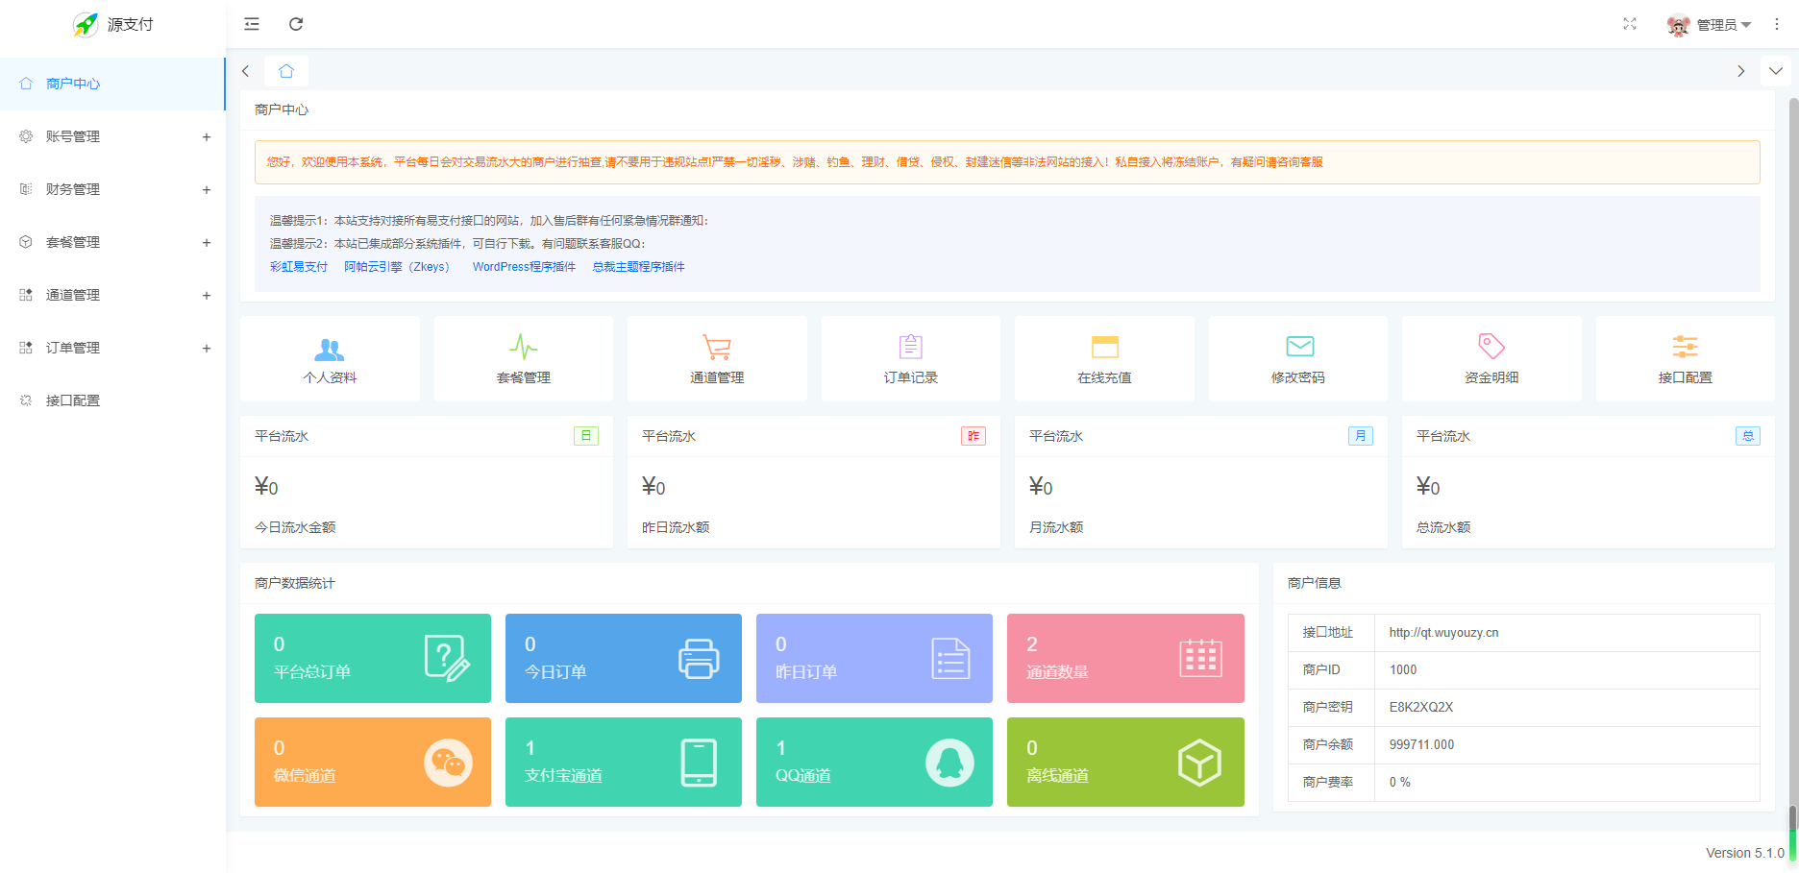Open 在线充值 shortcut card icon
The width and height of the screenshot is (1799, 873).
point(1105,347)
